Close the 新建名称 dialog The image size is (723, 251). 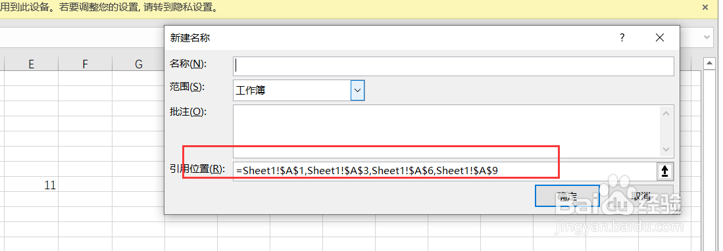pos(660,37)
